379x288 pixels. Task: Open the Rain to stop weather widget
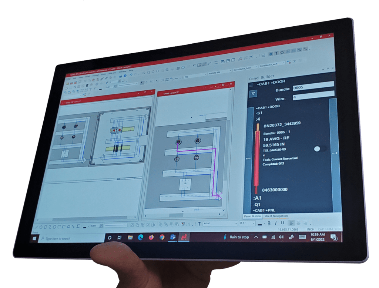point(236,237)
